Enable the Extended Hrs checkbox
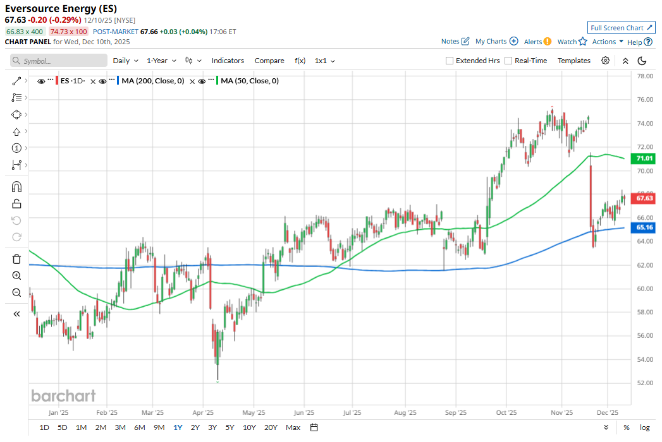The width and height of the screenshot is (662, 442). (x=450, y=61)
